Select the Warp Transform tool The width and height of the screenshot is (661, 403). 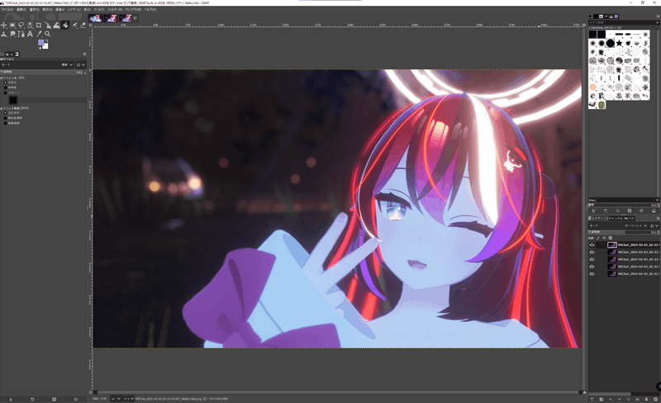56,26
